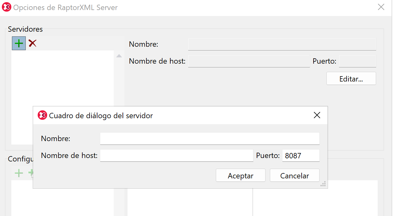
Task: Click the resize grip of the server dialog
Action: [x=323, y=184]
